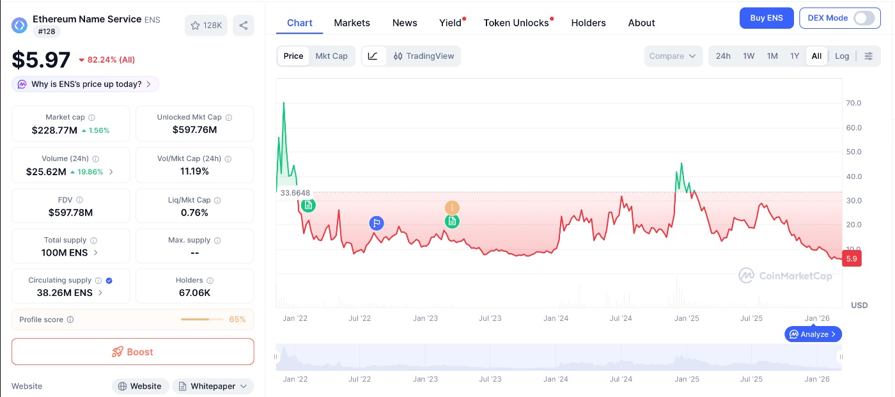Click the share icon button
This screenshot has height=397, width=895.
[x=244, y=26]
